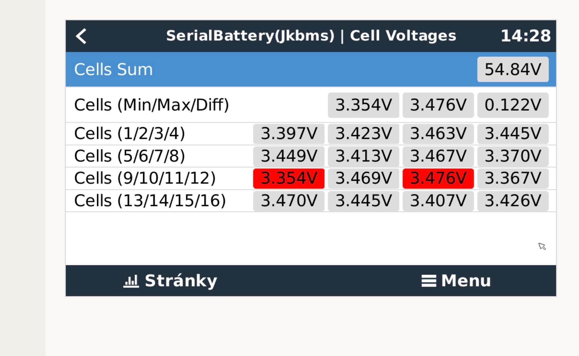This screenshot has height=356, width=579.
Task: Click the 54.84V cells sum value
Action: pyautogui.click(x=513, y=70)
